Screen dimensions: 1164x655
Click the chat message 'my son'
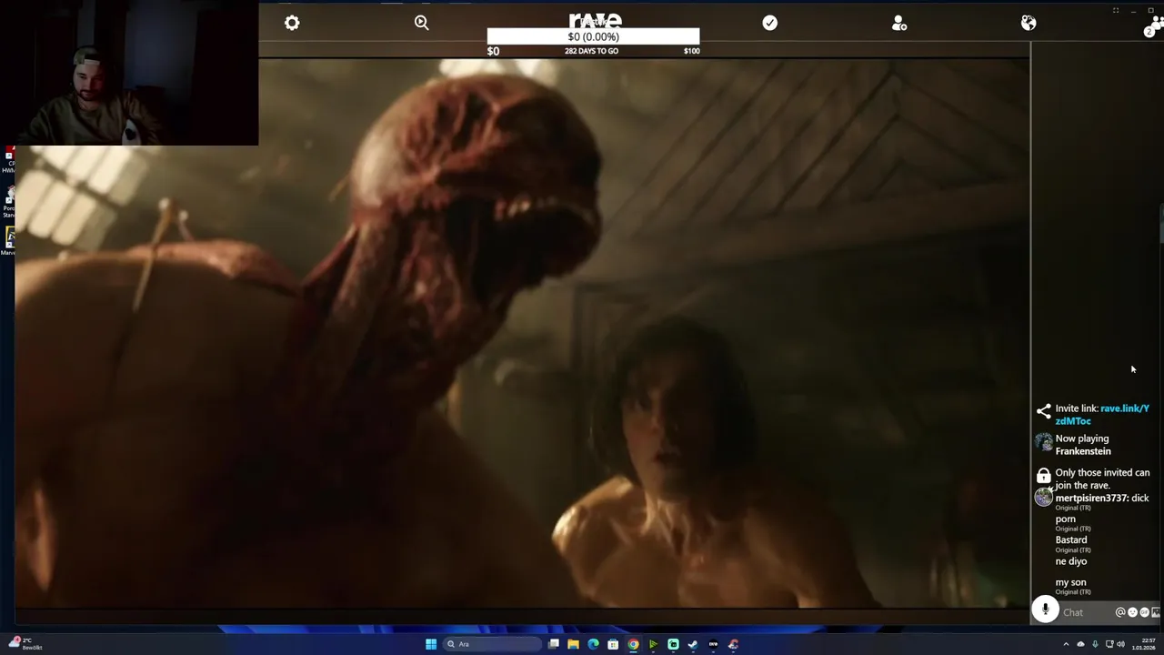pyautogui.click(x=1070, y=582)
